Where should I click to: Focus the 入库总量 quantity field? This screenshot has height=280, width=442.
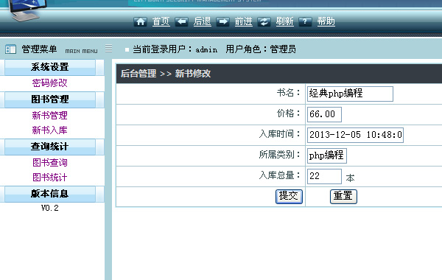click(324, 176)
